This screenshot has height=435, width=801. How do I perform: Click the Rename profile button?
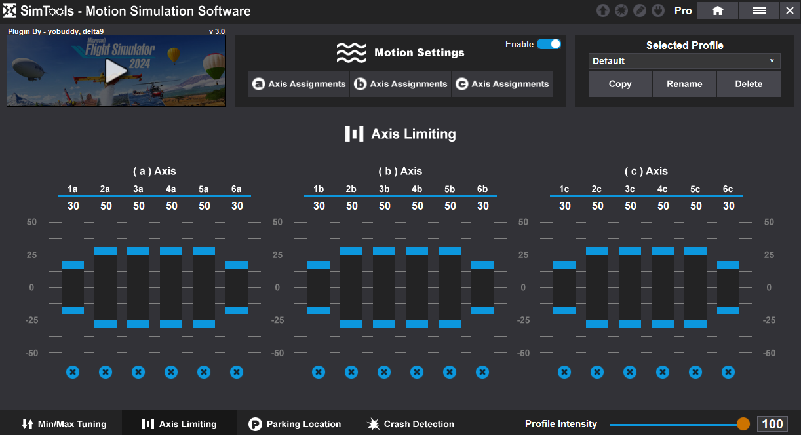coord(684,84)
